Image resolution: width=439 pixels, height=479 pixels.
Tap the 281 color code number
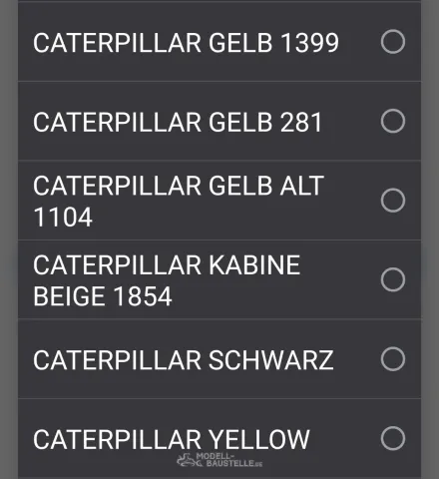coord(301,122)
